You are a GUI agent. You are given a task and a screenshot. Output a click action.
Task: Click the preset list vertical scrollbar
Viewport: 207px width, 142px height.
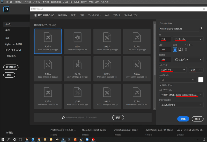154,50
